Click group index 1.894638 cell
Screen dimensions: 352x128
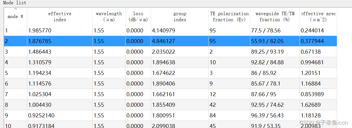click(x=180, y=62)
